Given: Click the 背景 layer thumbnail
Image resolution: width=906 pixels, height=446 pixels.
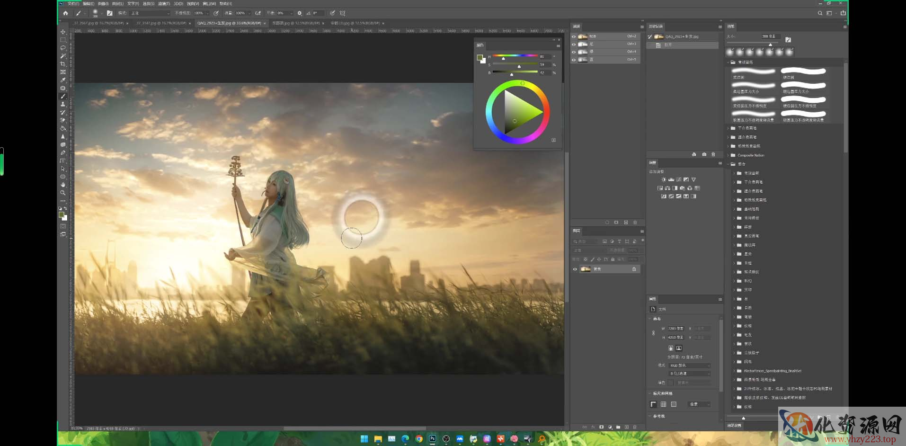Looking at the screenshot, I should pyautogui.click(x=586, y=269).
